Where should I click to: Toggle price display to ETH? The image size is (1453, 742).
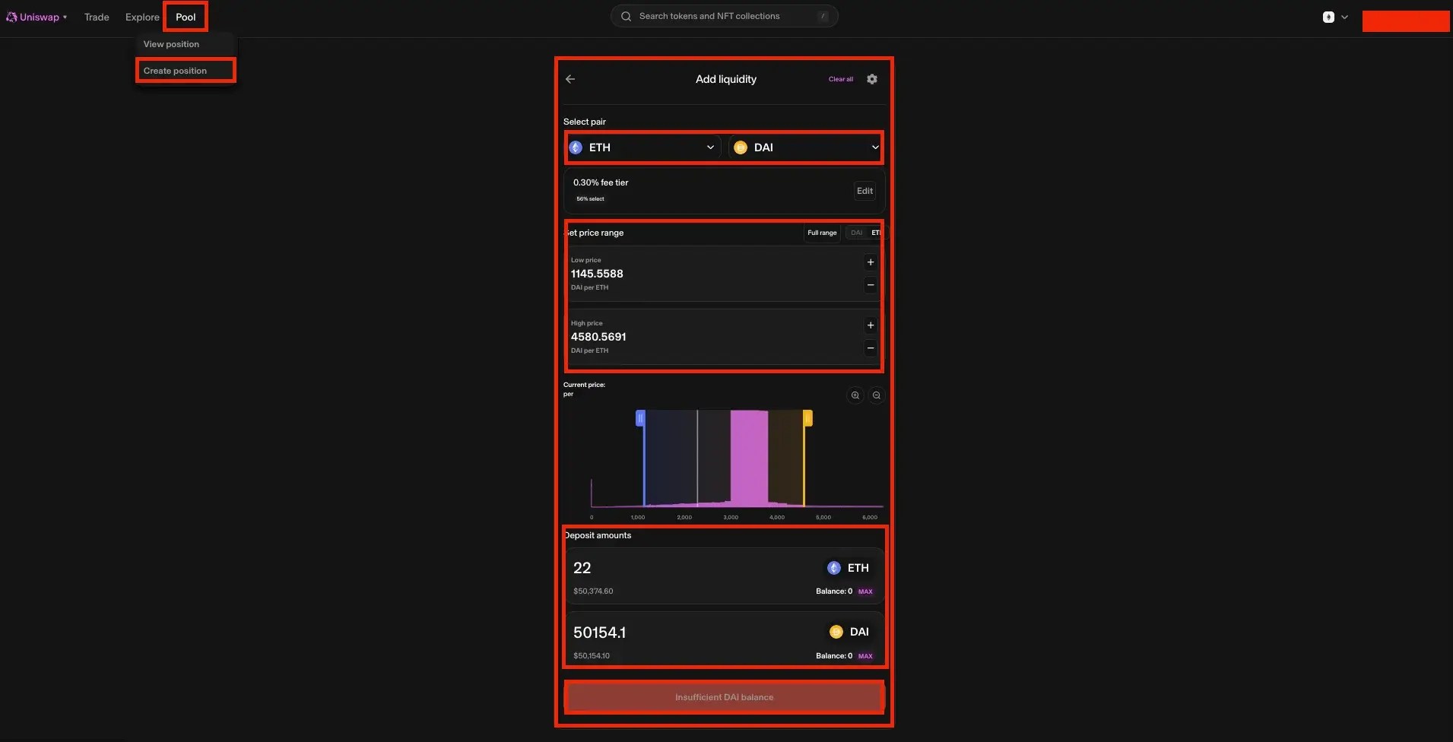coord(875,233)
